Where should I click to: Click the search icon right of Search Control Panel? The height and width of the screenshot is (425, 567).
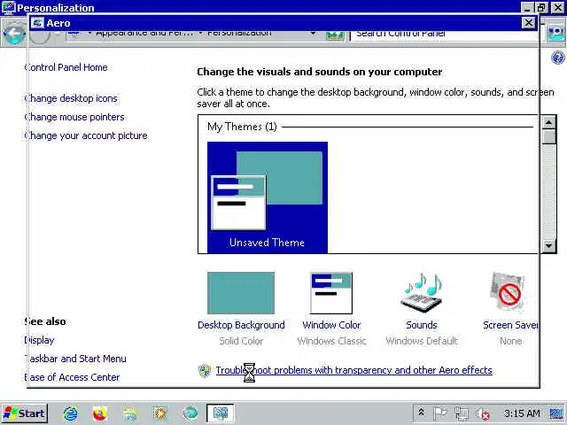tap(555, 34)
